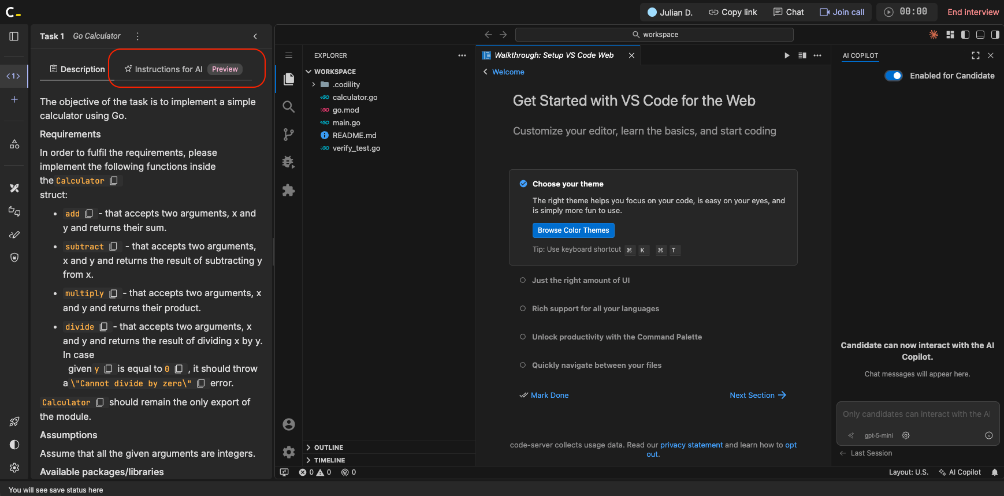Open the Task 1 three-dot options menu
Screen dimensions: 1004x496
coord(137,36)
